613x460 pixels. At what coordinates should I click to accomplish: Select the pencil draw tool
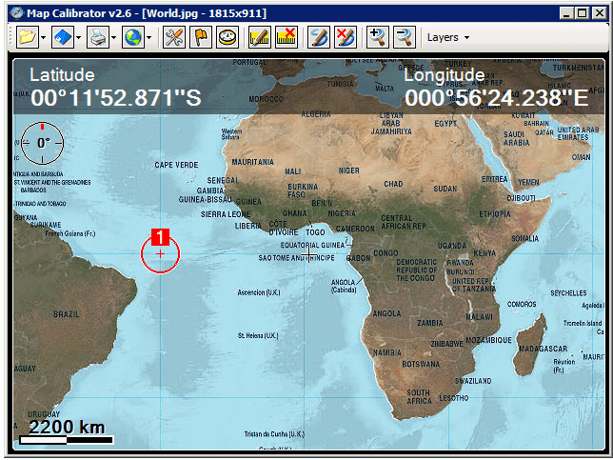[318, 37]
